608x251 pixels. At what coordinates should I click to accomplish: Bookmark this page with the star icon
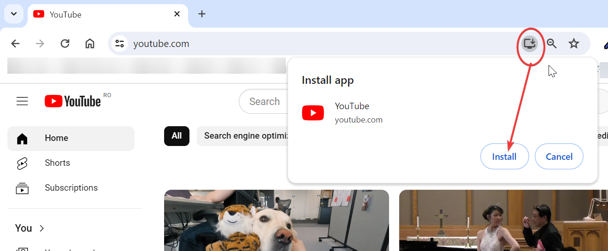(573, 44)
